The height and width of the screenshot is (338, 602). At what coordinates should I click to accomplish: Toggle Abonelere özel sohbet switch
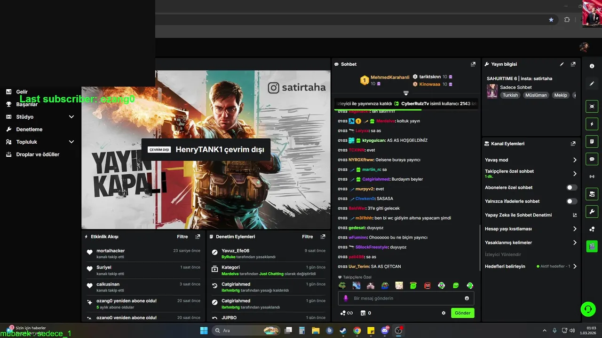point(571,187)
